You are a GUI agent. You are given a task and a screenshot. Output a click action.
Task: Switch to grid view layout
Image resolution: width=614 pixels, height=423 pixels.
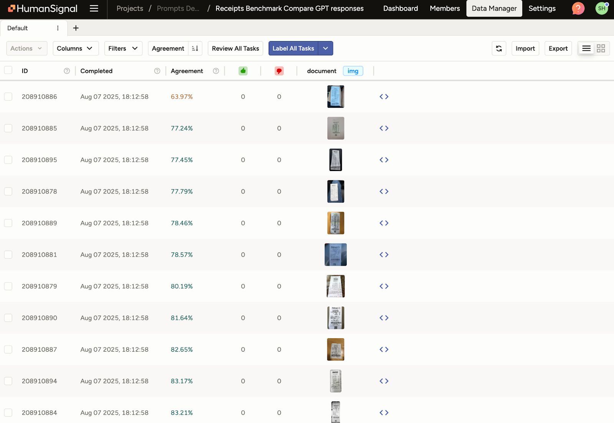coord(601,48)
